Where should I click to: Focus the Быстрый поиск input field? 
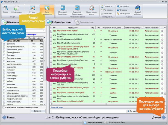(x=89, y=111)
